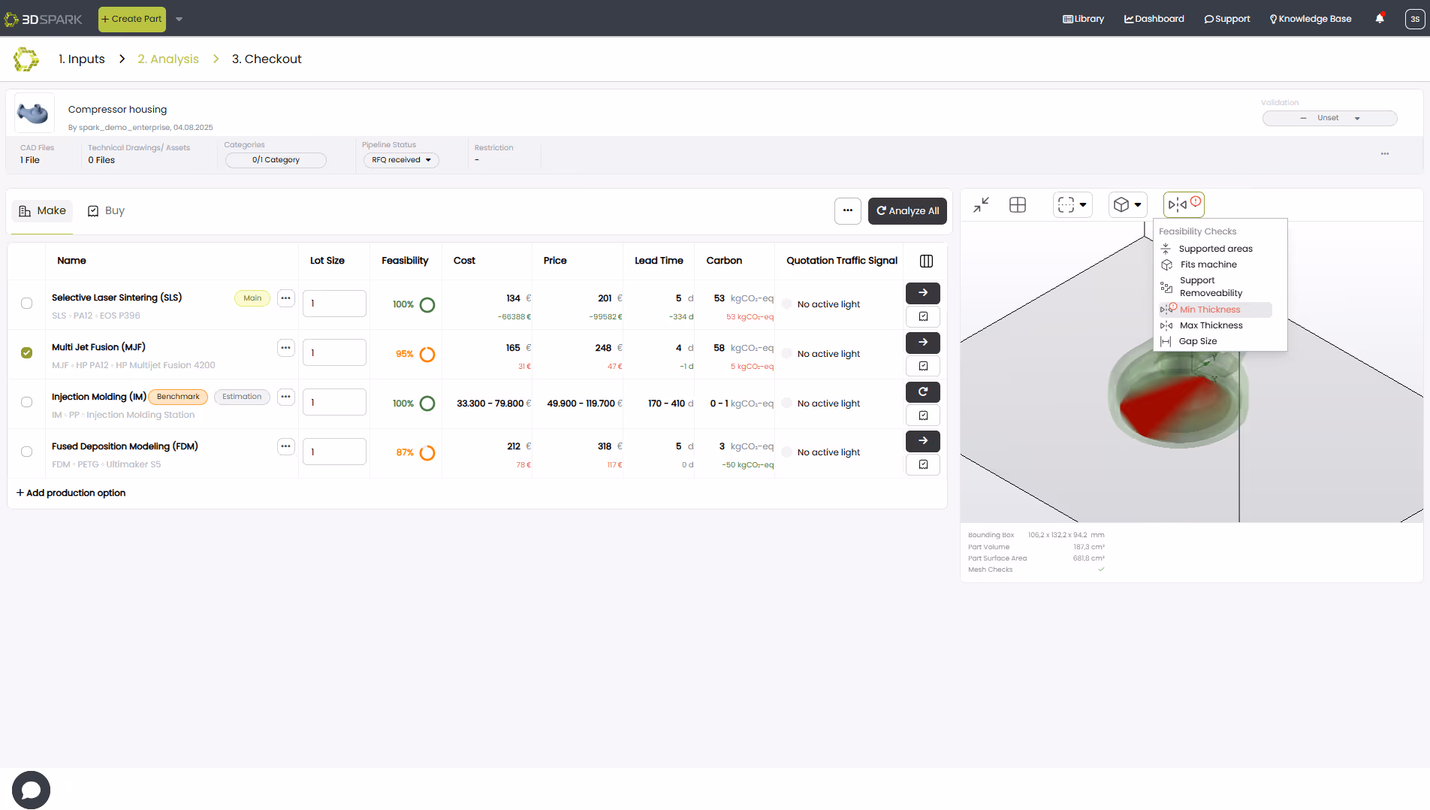Click the FDM 87% feasibility indicator
Viewport: 1430px width, 810px height.
415,453
